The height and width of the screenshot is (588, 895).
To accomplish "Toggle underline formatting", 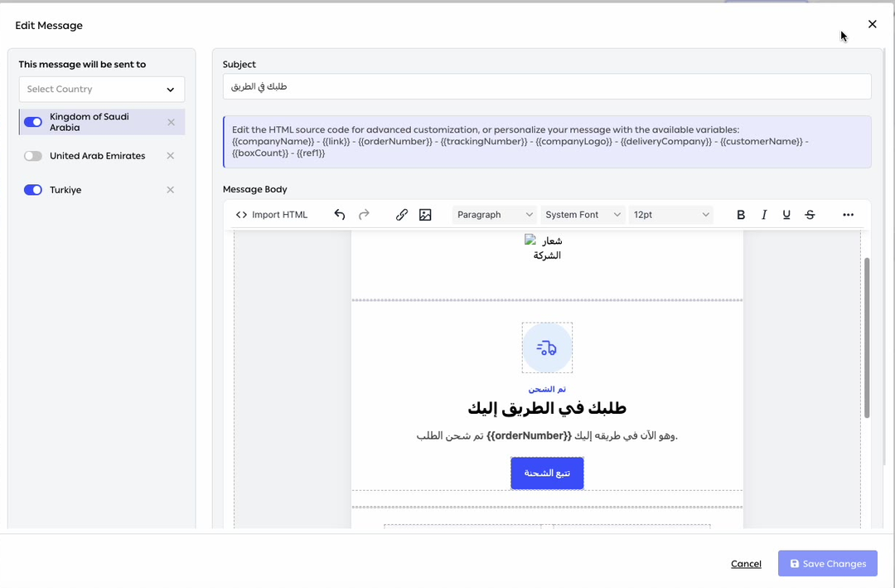I will click(x=786, y=214).
